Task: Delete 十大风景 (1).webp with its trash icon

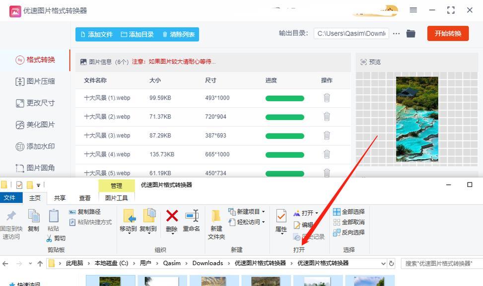Action: (327, 98)
